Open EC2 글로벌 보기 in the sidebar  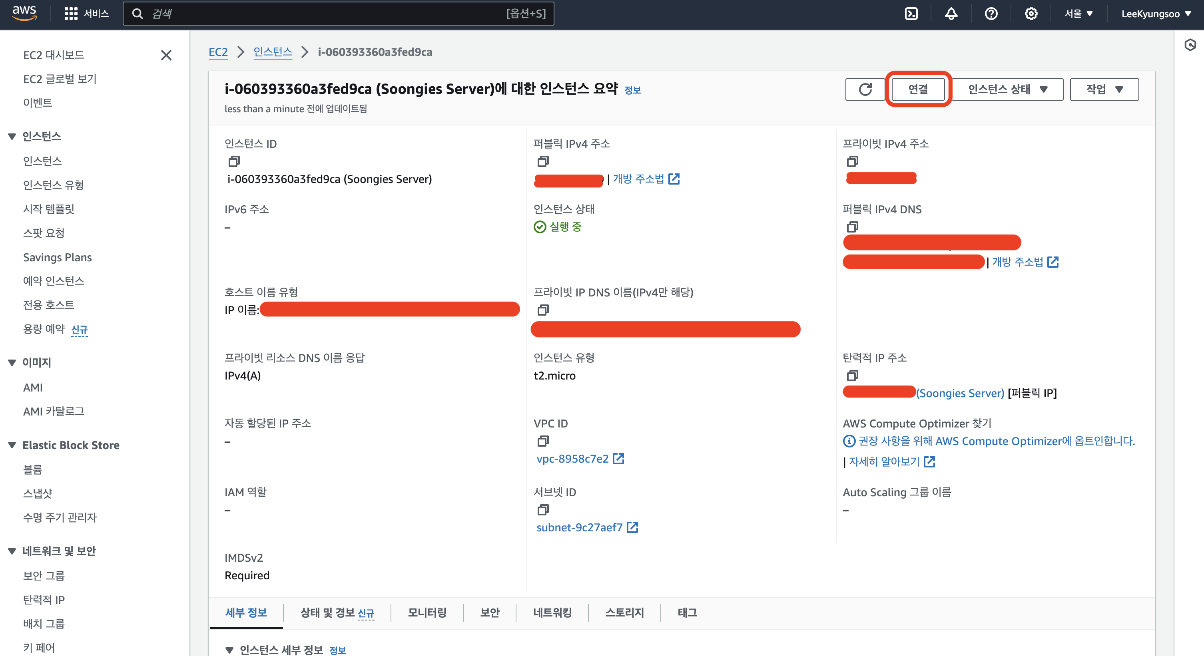click(59, 79)
